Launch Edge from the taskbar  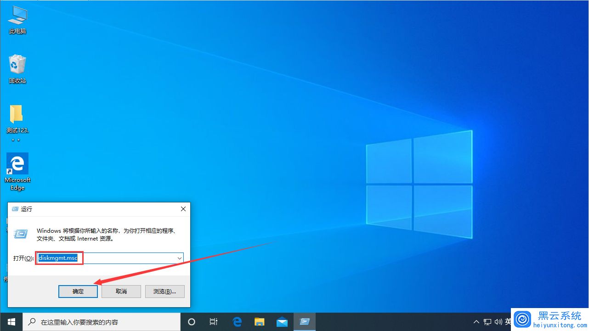coord(237,322)
